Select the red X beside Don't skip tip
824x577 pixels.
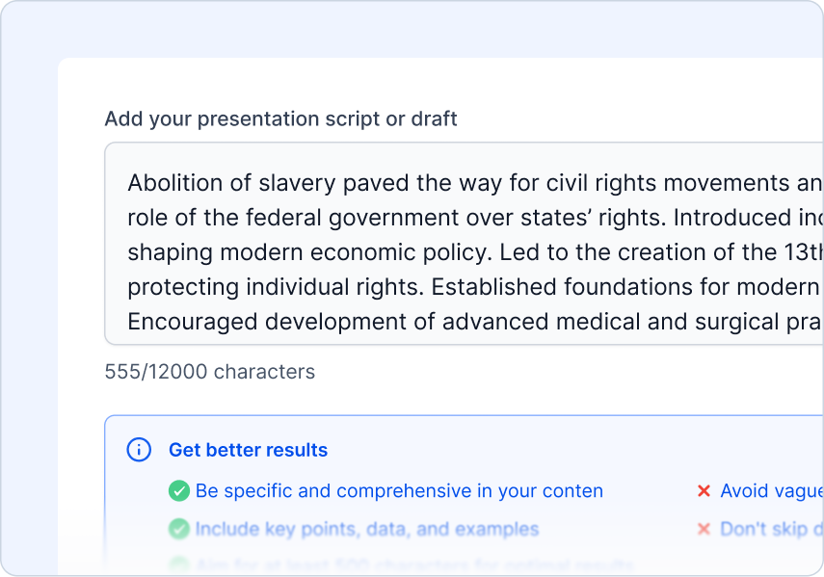coord(703,529)
